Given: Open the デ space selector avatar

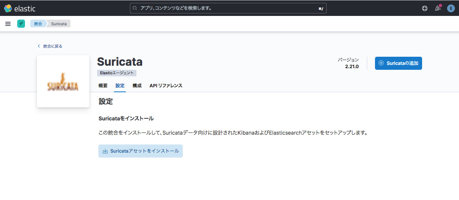Looking at the screenshot, I should [21, 24].
